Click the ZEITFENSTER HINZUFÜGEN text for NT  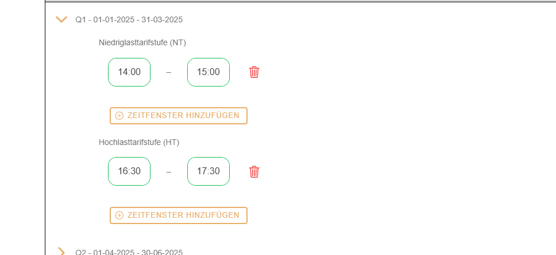pyautogui.click(x=183, y=116)
